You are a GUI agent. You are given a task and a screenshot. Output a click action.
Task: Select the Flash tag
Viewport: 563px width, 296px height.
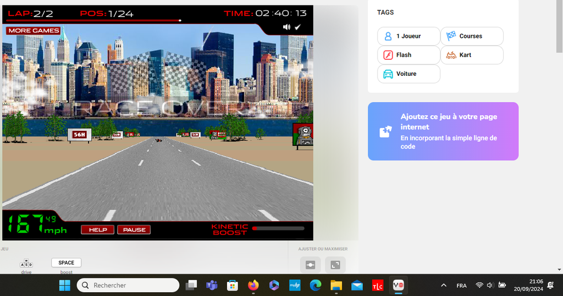409,55
